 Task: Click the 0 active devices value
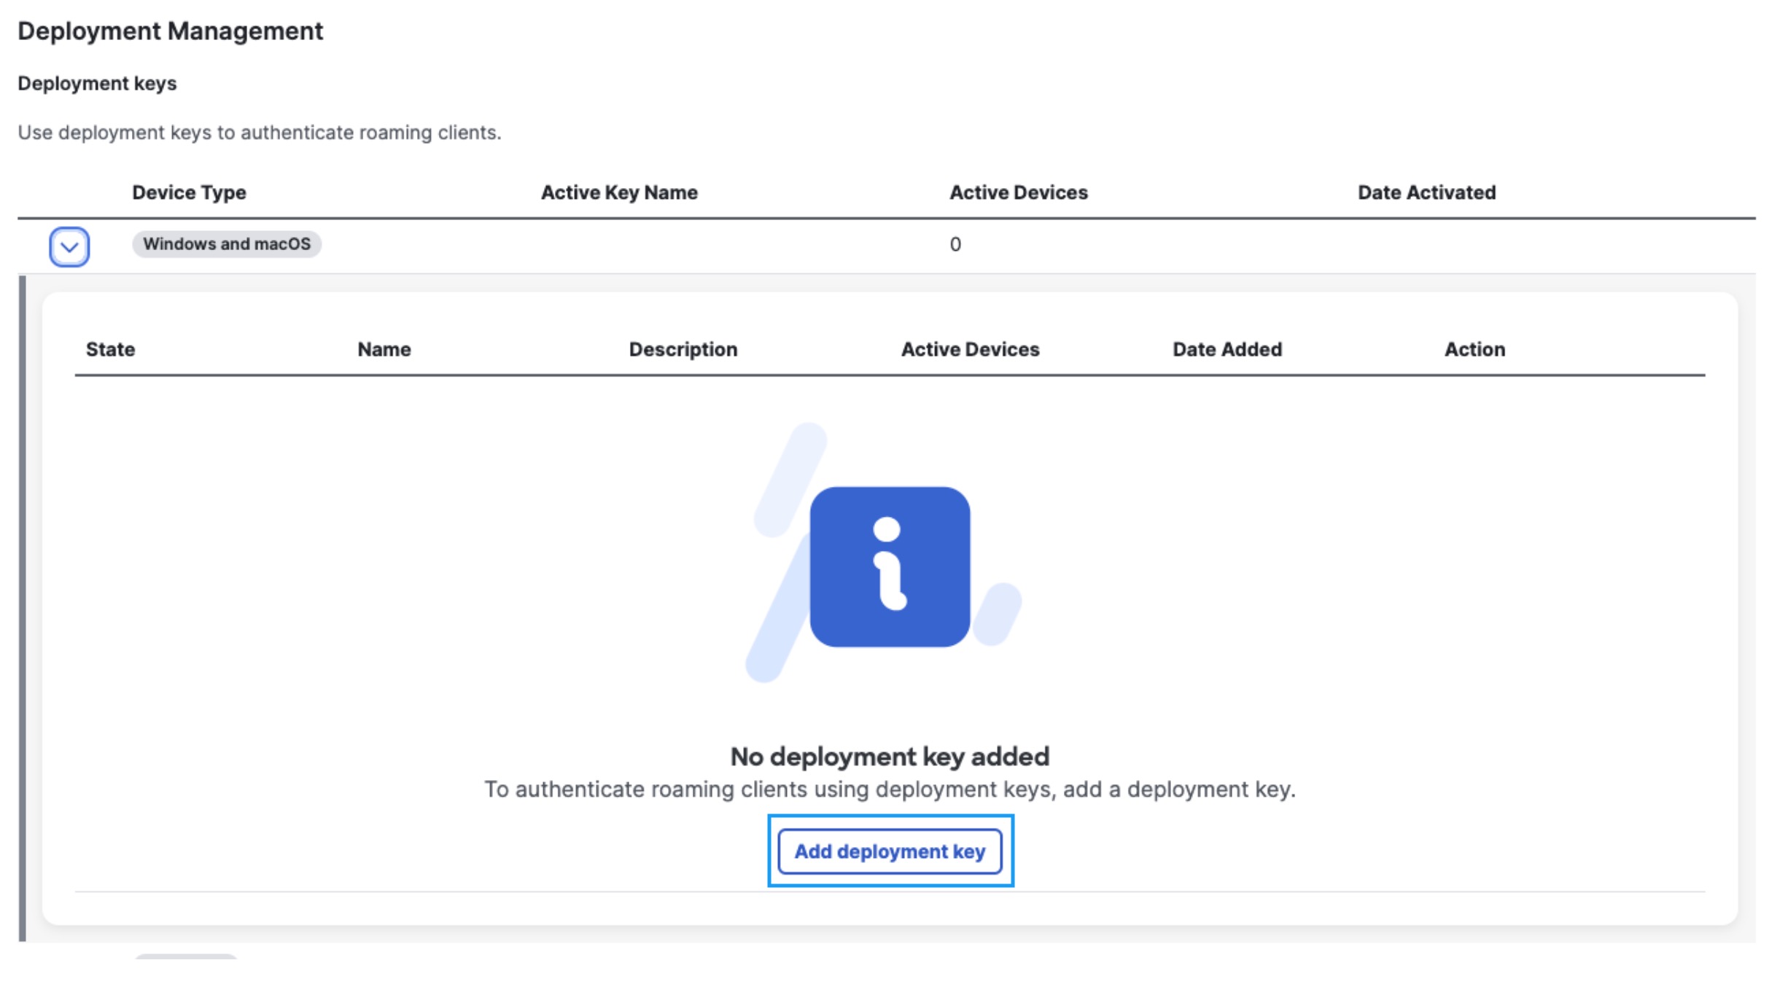coord(955,244)
